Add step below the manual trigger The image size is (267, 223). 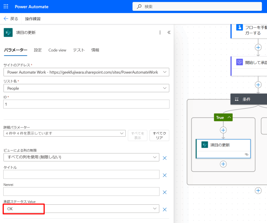[258, 47]
